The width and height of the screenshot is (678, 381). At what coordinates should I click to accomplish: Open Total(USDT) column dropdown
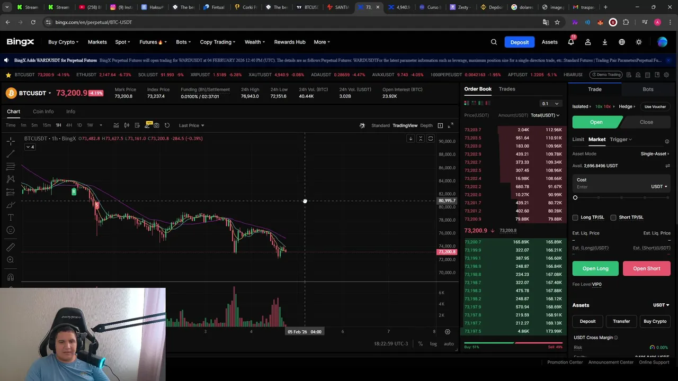545,115
